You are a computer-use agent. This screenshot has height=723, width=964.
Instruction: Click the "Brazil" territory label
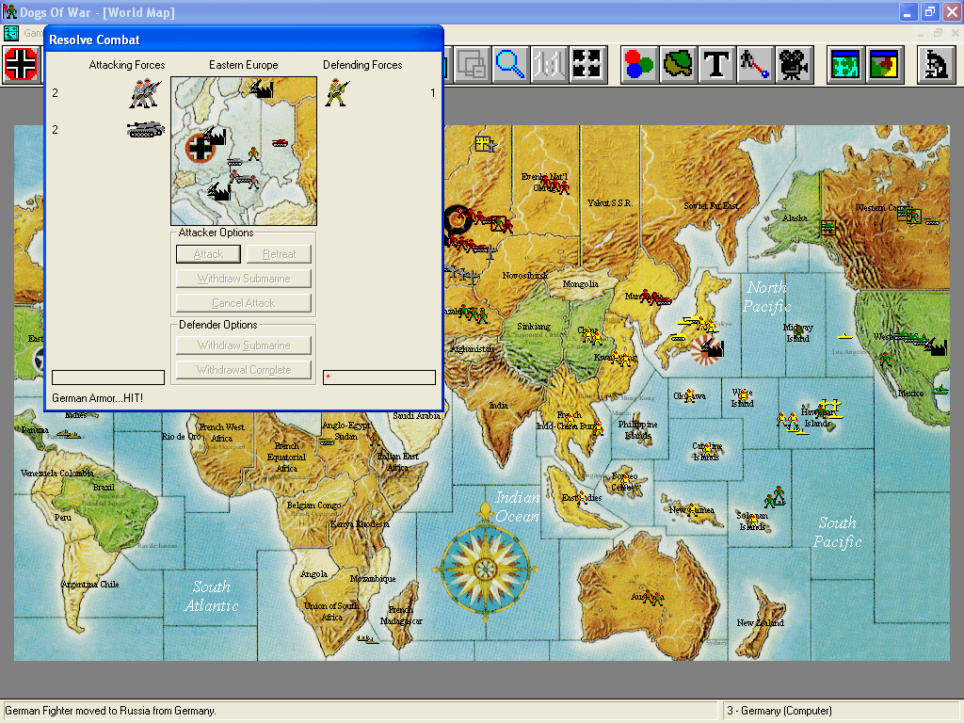(x=104, y=487)
